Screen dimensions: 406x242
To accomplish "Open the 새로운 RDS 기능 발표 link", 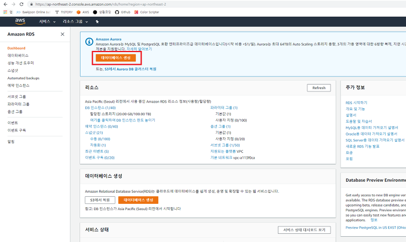I will click(x=362, y=146).
